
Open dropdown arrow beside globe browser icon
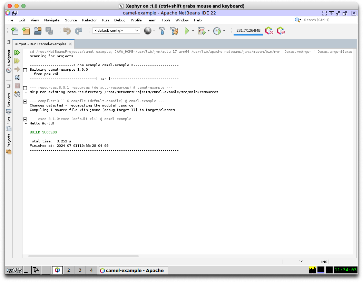pos(154,31)
